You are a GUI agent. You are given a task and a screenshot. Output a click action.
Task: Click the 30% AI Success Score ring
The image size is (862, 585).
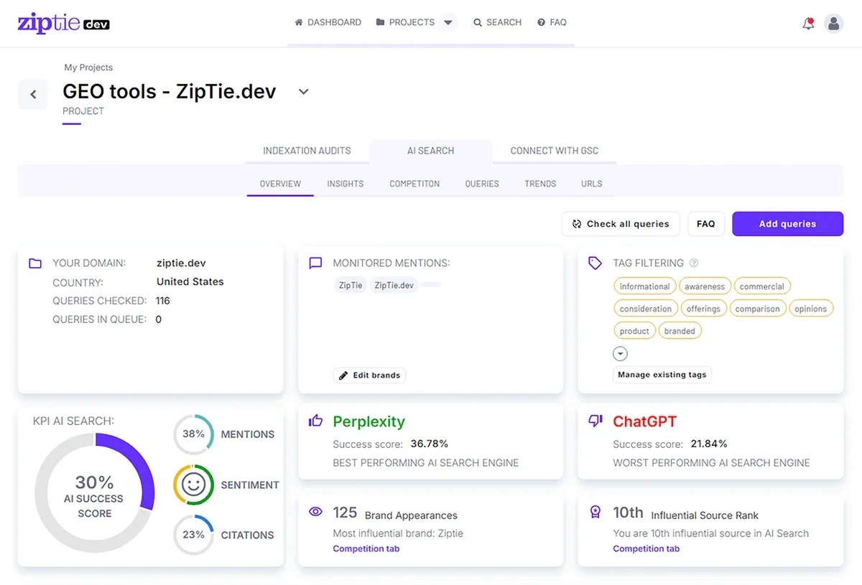tap(95, 493)
